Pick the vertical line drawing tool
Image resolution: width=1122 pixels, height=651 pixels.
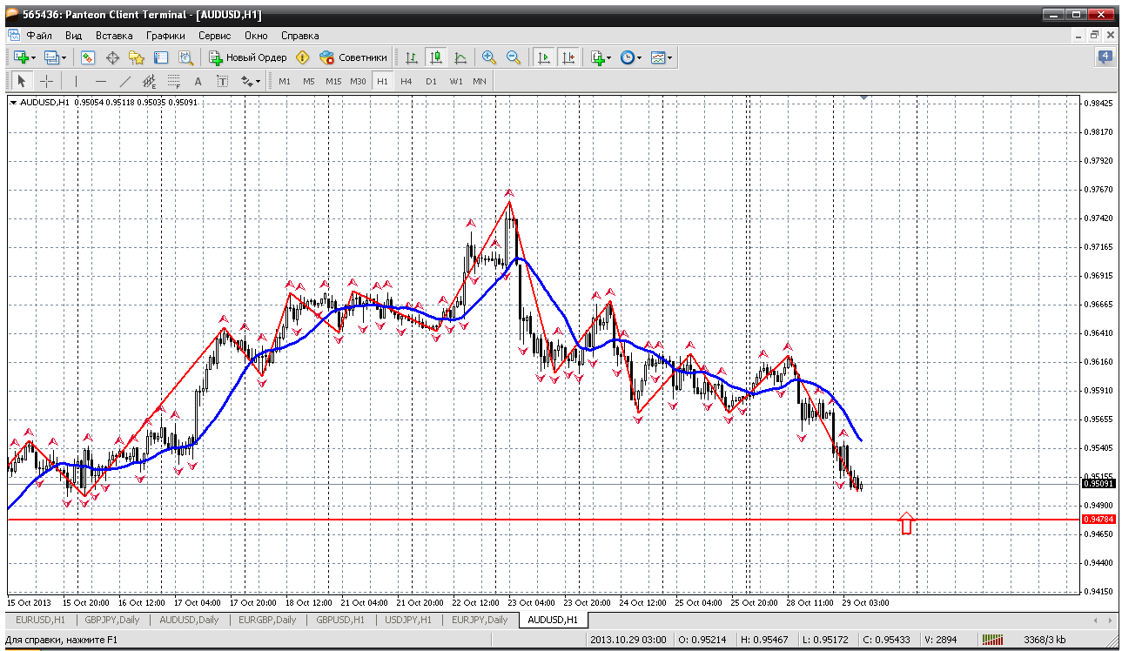click(77, 81)
